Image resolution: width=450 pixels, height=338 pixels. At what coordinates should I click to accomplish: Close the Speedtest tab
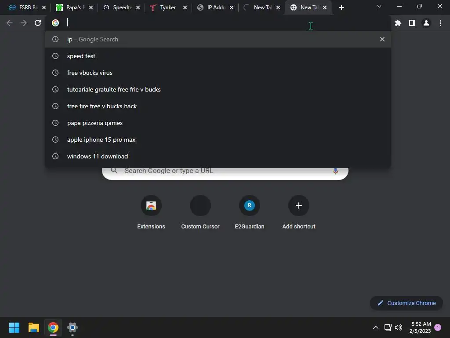click(138, 8)
